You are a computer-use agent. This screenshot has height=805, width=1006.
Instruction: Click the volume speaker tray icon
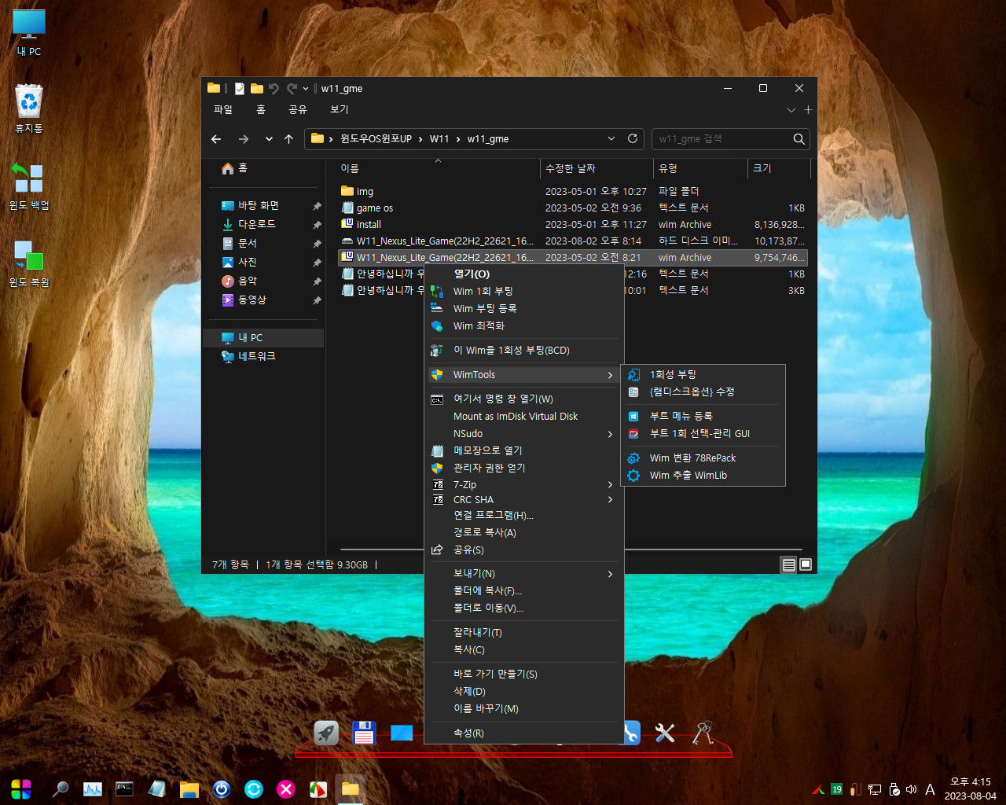coord(911,789)
